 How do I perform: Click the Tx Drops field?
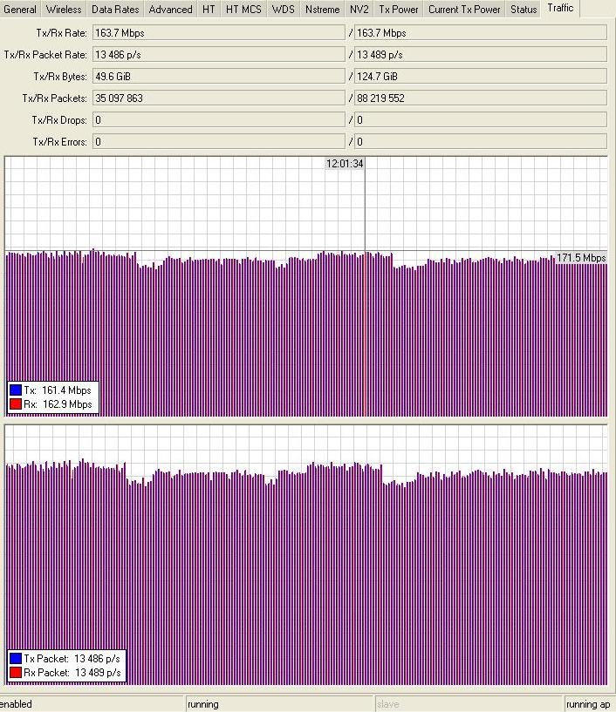pyautogui.click(x=219, y=120)
